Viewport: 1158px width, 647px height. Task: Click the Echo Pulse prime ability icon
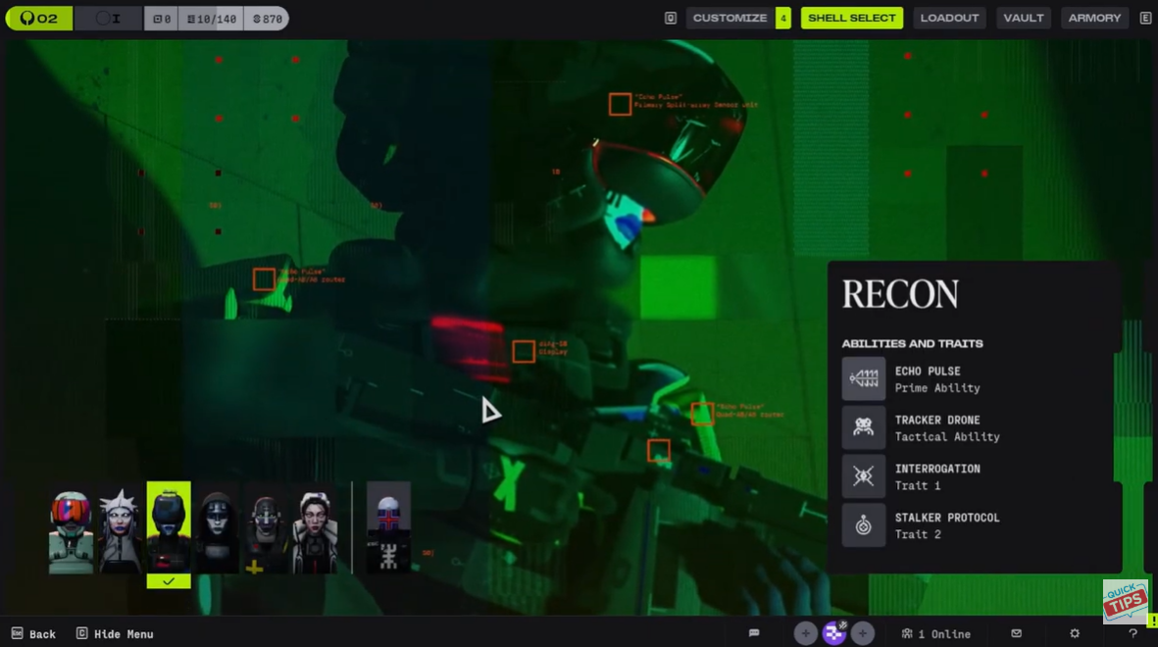(x=863, y=379)
